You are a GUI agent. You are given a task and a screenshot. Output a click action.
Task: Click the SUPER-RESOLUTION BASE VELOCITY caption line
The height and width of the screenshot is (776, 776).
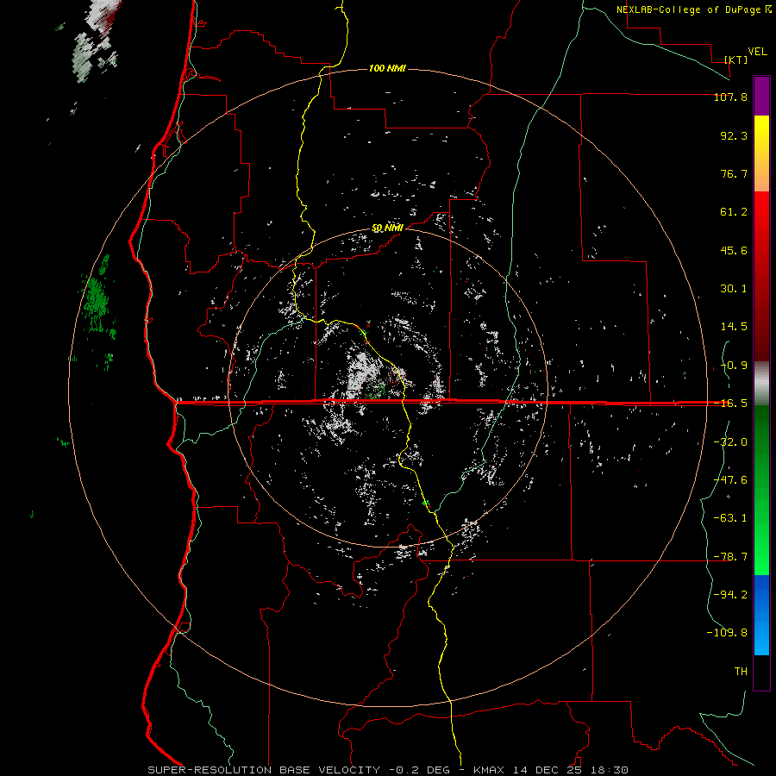point(388,770)
